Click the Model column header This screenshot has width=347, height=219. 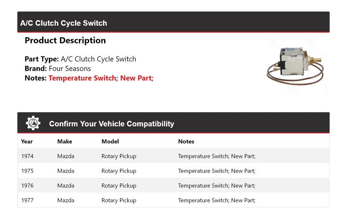110,142
